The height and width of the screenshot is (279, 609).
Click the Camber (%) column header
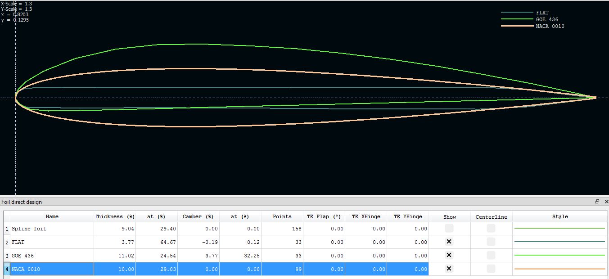198,216
